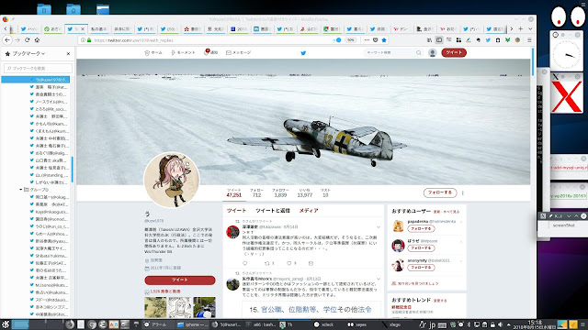Open the 画像と動画 media link
The image size is (588, 330).
[x=165, y=291]
